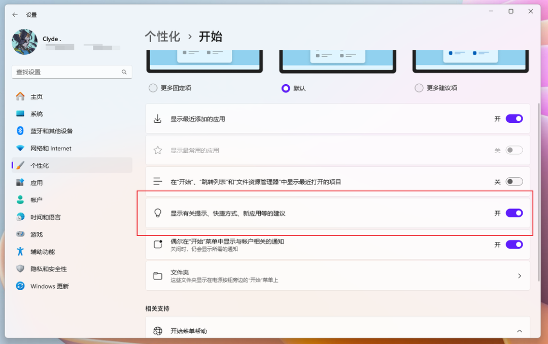Click the 应用 apps icon
Image resolution: width=548 pixels, height=344 pixels.
[x=20, y=183]
